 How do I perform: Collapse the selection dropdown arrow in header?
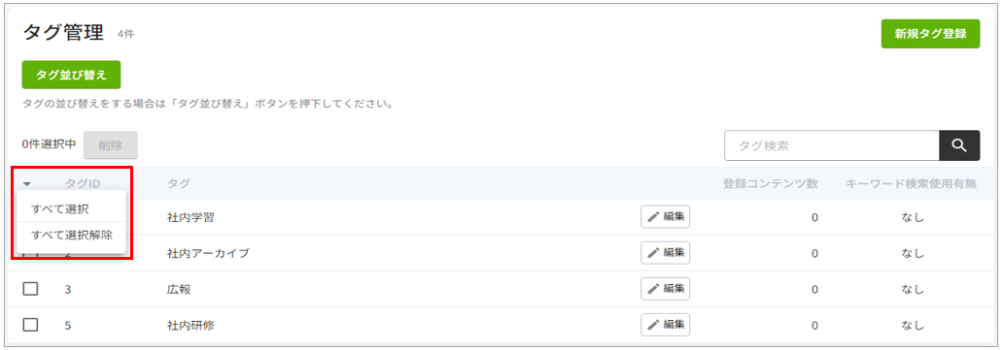click(27, 184)
